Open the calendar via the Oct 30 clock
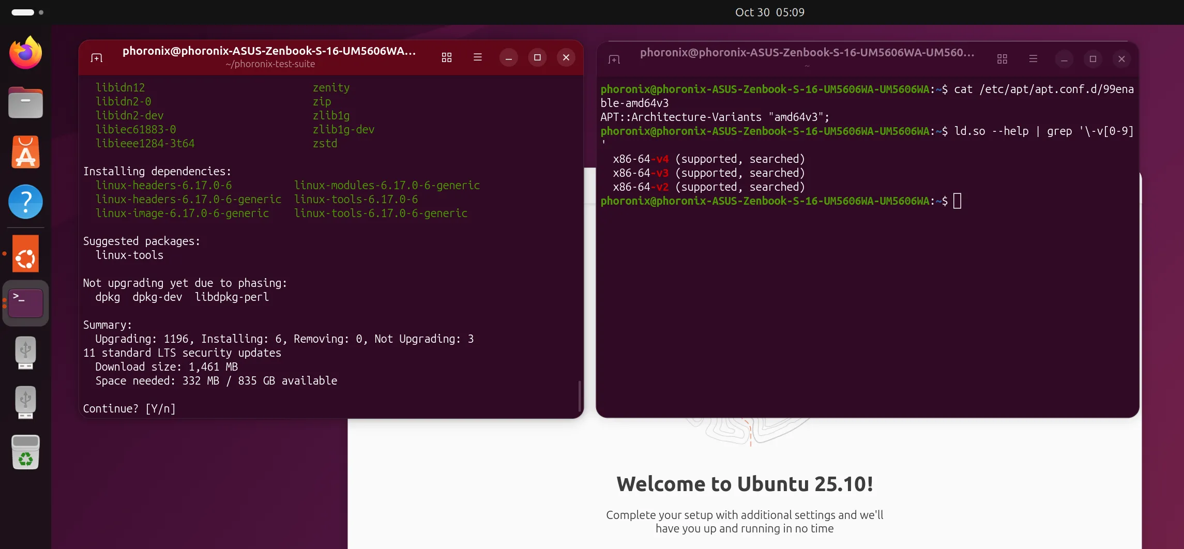The image size is (1184, 549). 769,12
